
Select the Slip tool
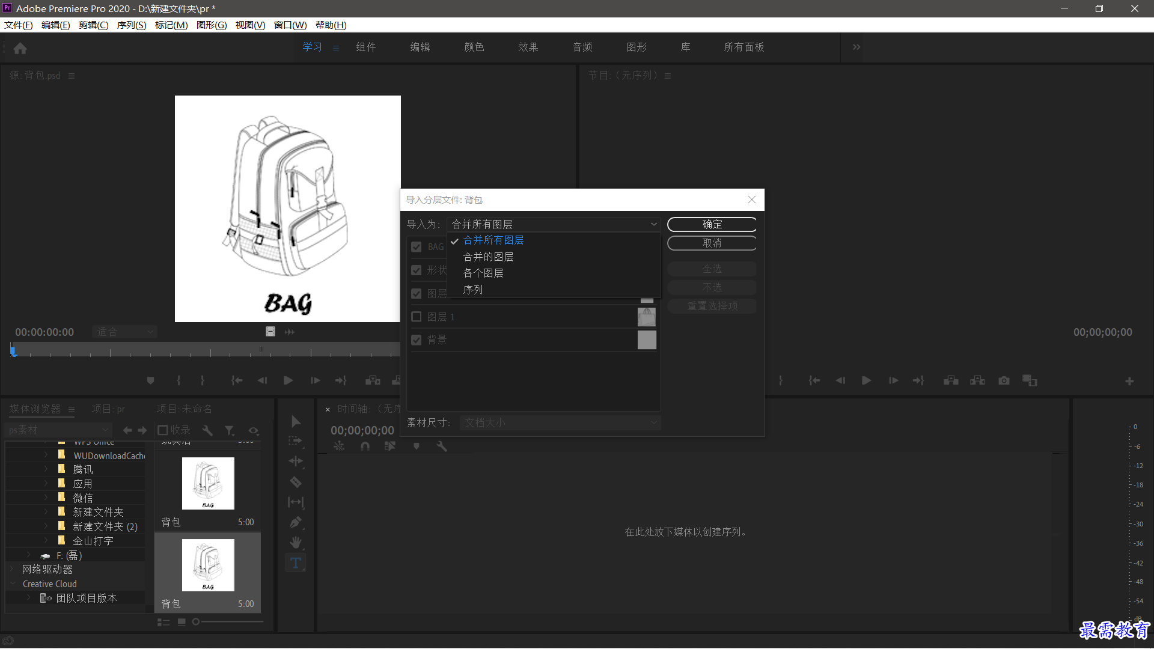coord(295,502)
